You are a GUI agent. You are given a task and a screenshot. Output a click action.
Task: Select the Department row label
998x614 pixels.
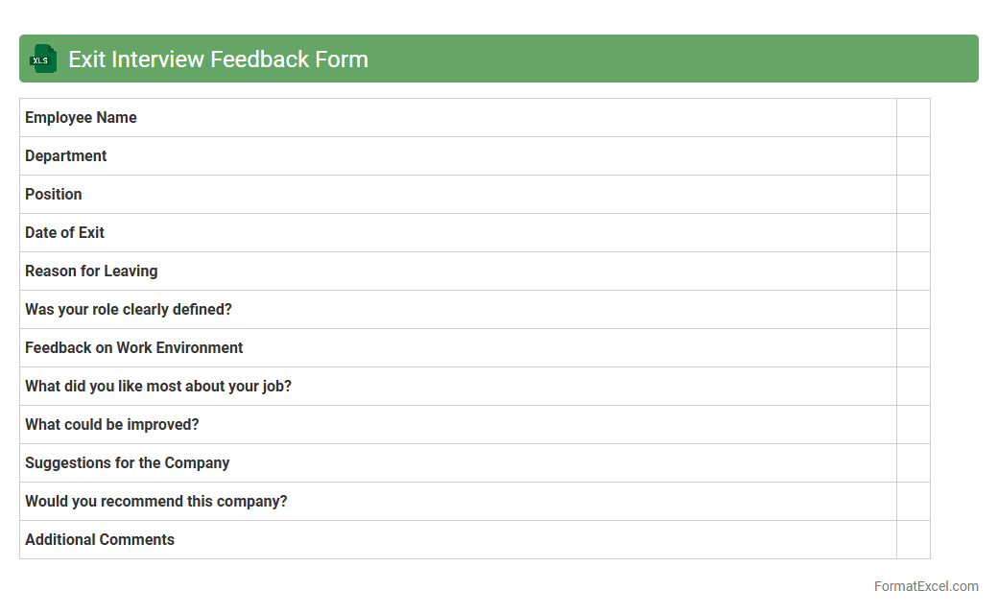(x=66, y=156)
